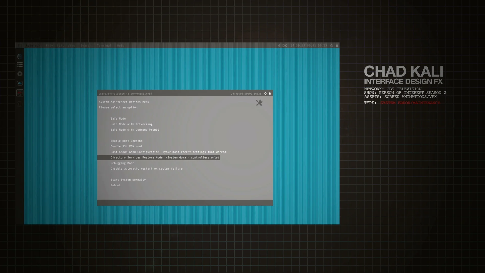The height and width of the screenshot is (273, 485).
Task: Select the red highlighted sidebar icon
Action: coord(20,93)
